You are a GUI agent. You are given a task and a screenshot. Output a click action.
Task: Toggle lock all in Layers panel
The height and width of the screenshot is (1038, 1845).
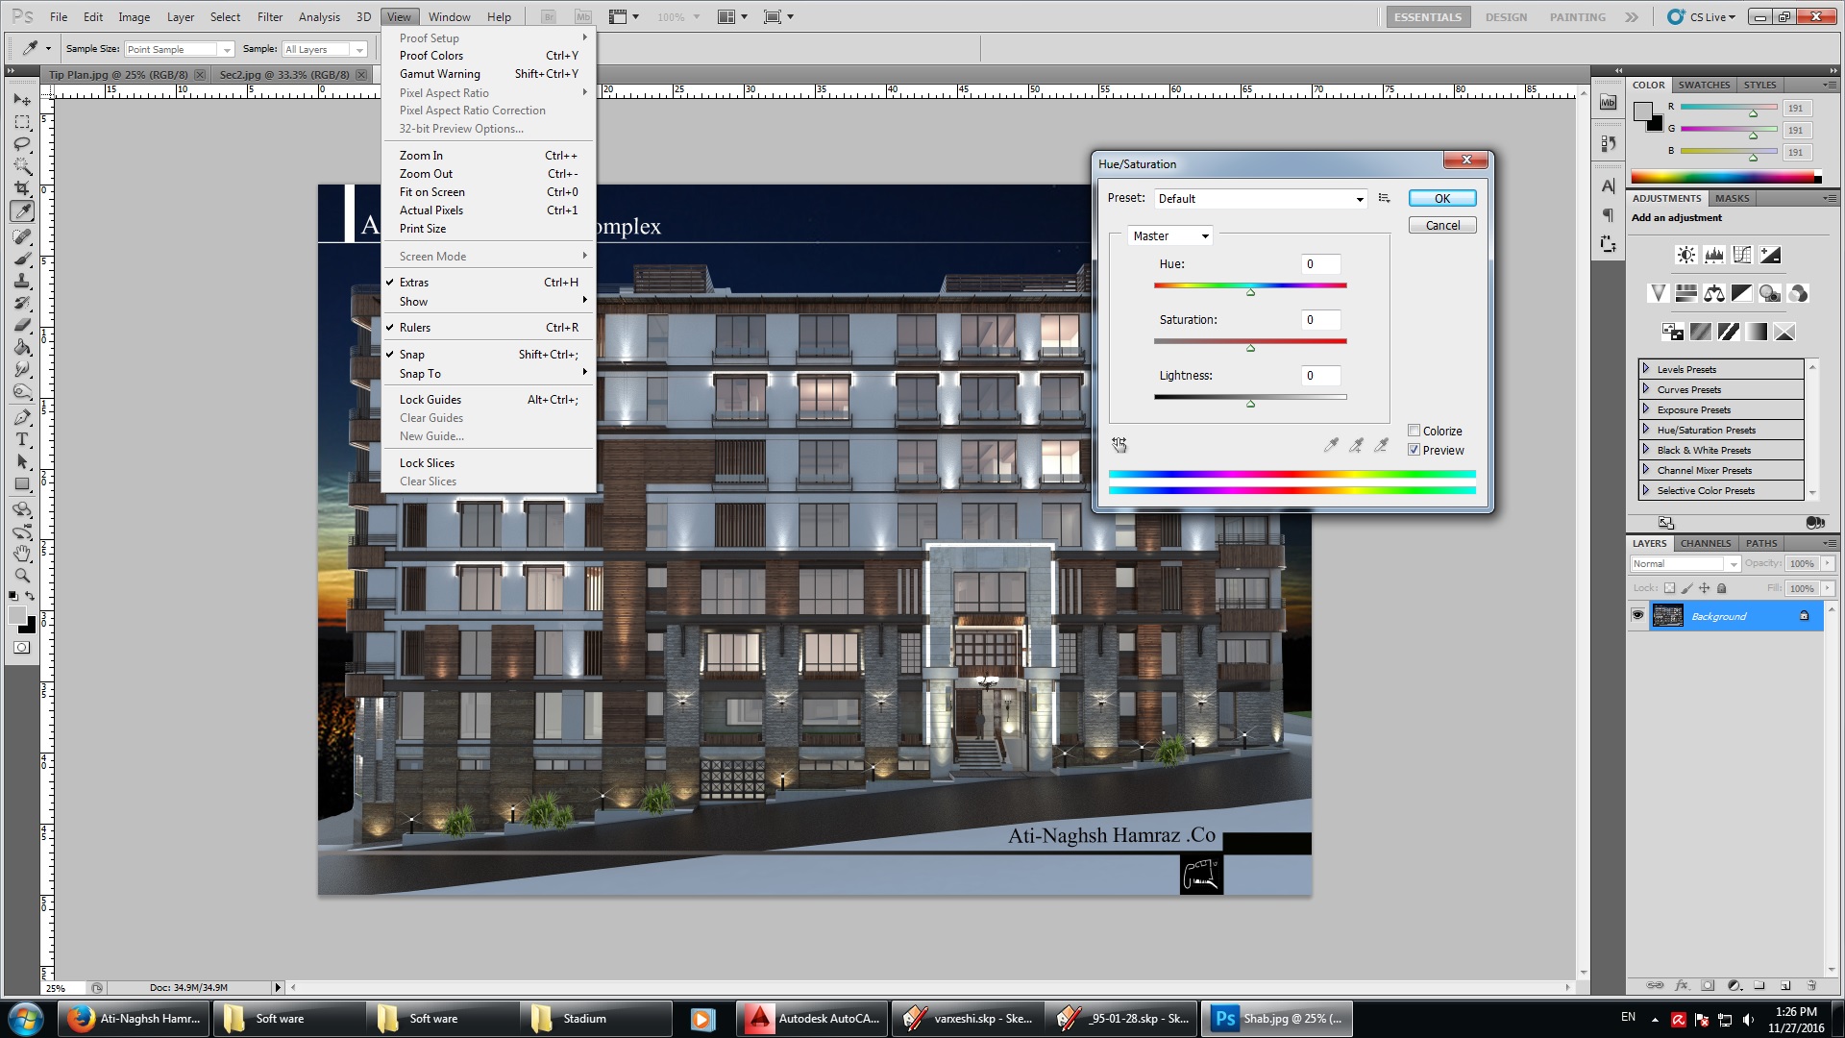(1722, 588)
